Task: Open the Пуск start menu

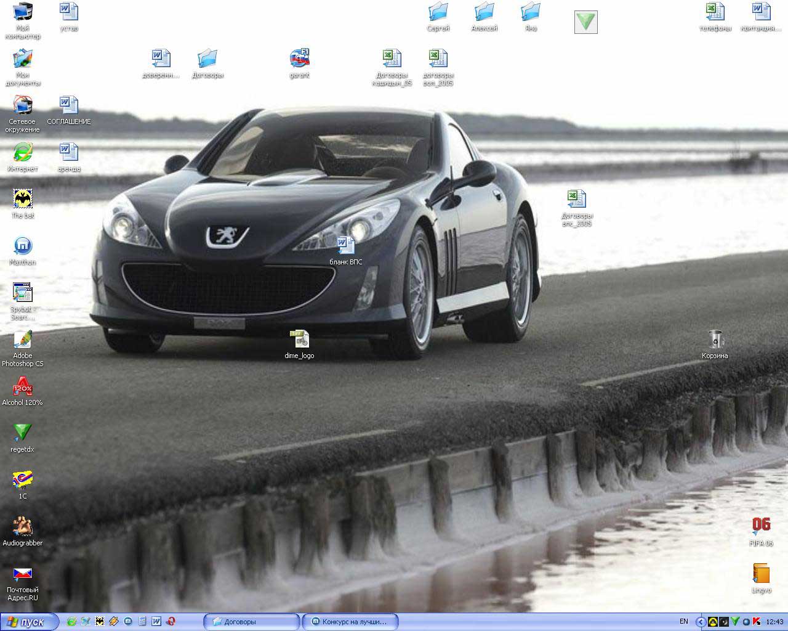Action: pos(29,622)
